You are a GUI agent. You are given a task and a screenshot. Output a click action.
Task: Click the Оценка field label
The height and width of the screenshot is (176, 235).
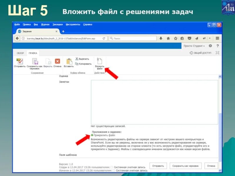(63, 76)
